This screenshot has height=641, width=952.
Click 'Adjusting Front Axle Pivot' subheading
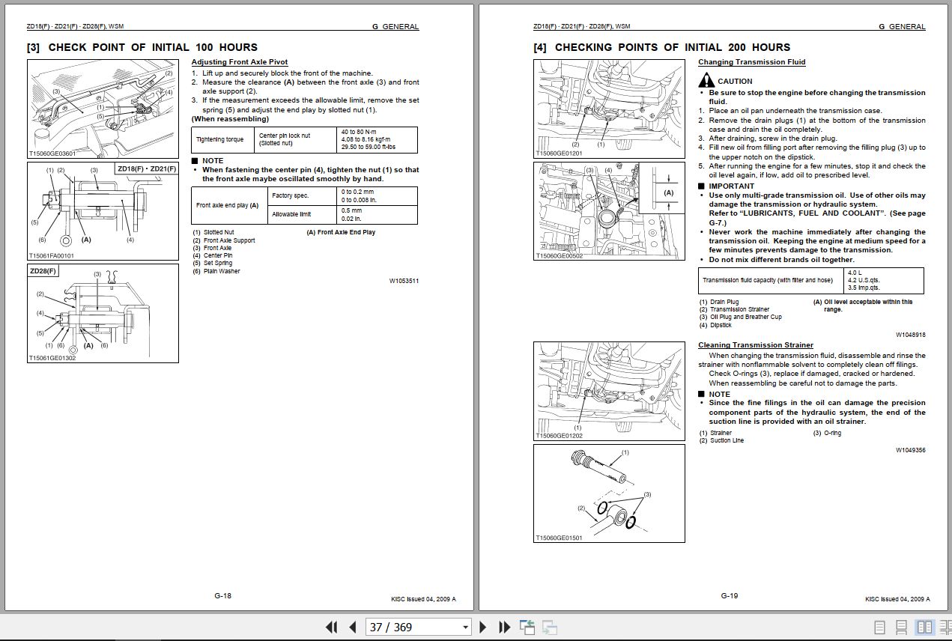[240, 62]
